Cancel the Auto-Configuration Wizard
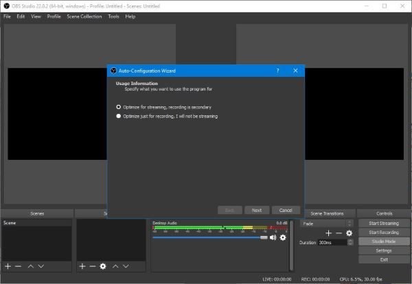412x284 pixels. (286, 210)
